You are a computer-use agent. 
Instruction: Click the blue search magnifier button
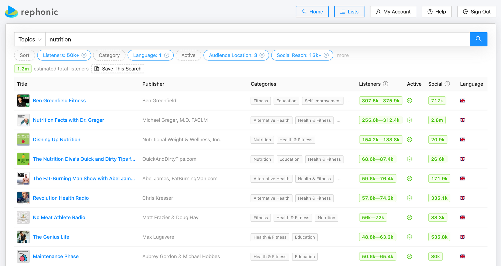478,39
